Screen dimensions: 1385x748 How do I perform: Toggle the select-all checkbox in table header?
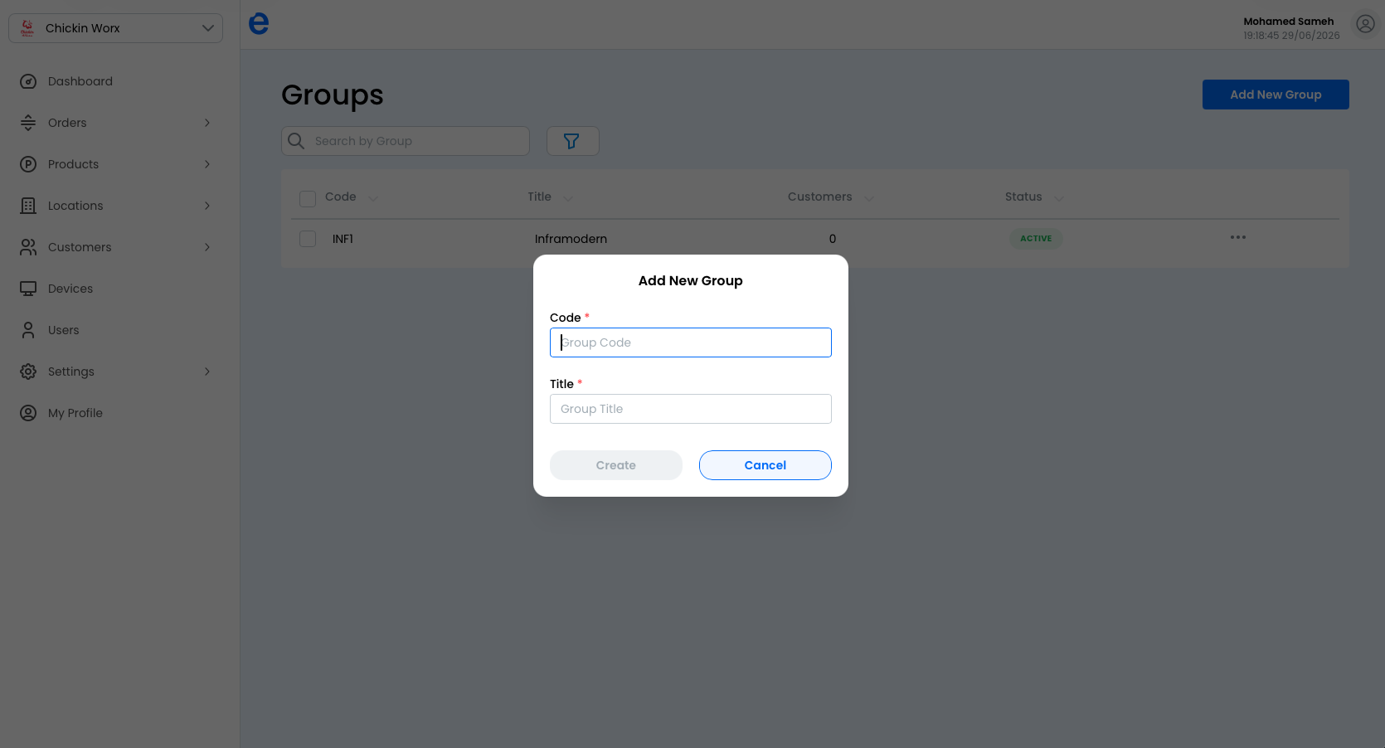[x=308, y=198]
